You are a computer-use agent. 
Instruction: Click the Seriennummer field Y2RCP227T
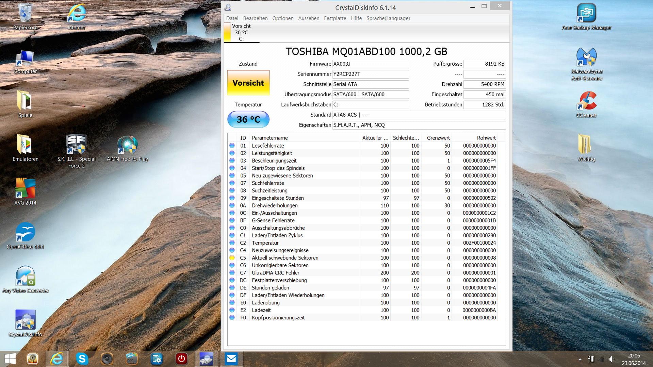click(x=370, y=74)
